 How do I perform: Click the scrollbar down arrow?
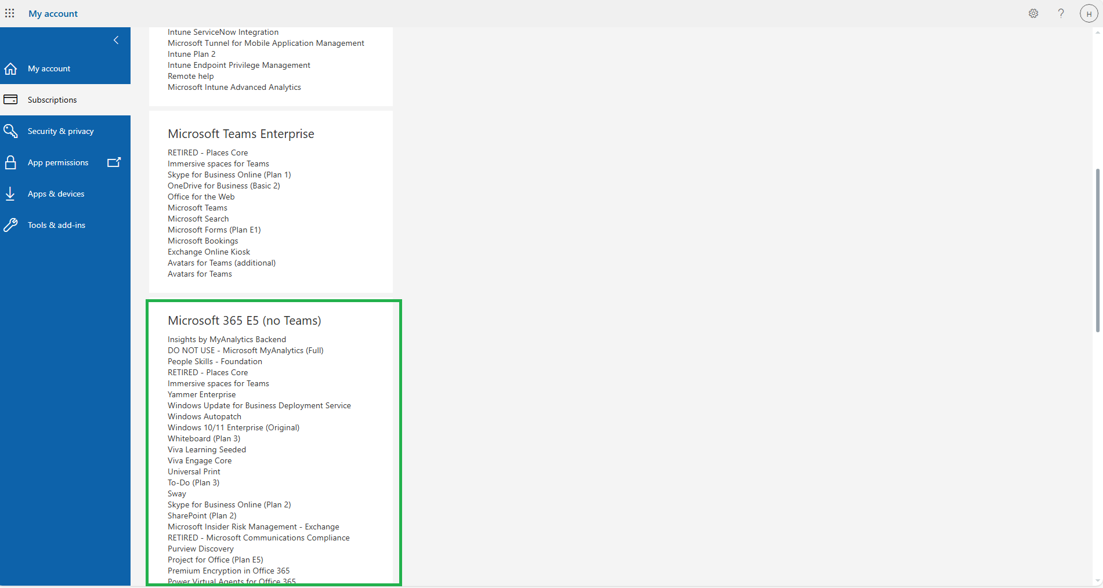[x=1097, y=581]
